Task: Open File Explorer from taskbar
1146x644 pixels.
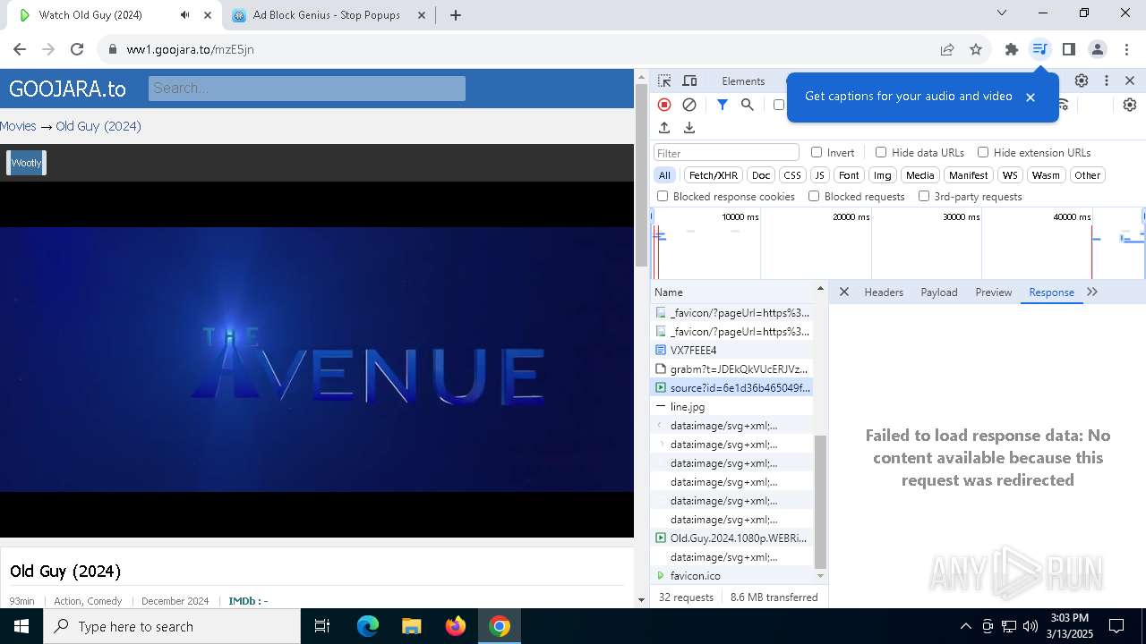Action: tap(411, 626)
